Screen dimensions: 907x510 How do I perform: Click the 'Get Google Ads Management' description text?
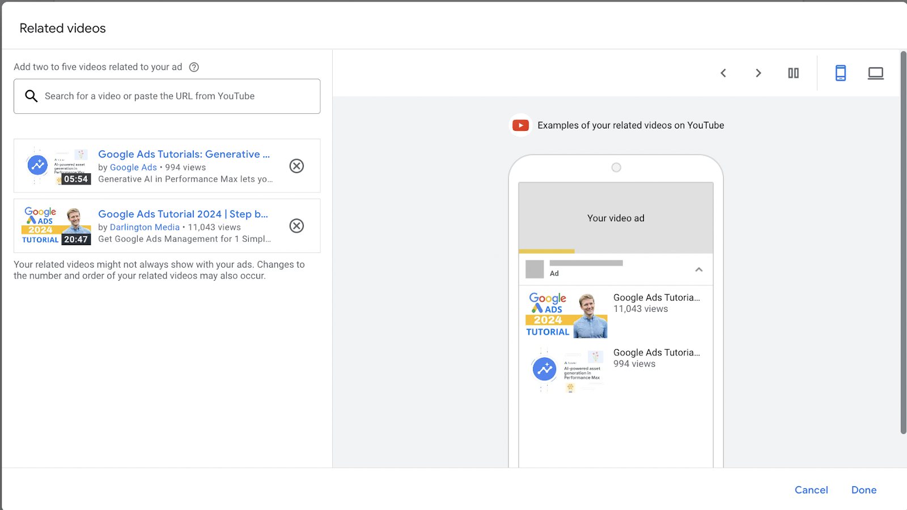pos(184,239)
